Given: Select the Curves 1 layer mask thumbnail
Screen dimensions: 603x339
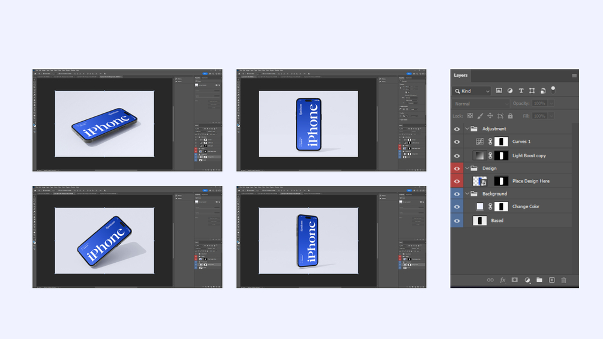Looking at the screenshot, I should tap(501, 142).
